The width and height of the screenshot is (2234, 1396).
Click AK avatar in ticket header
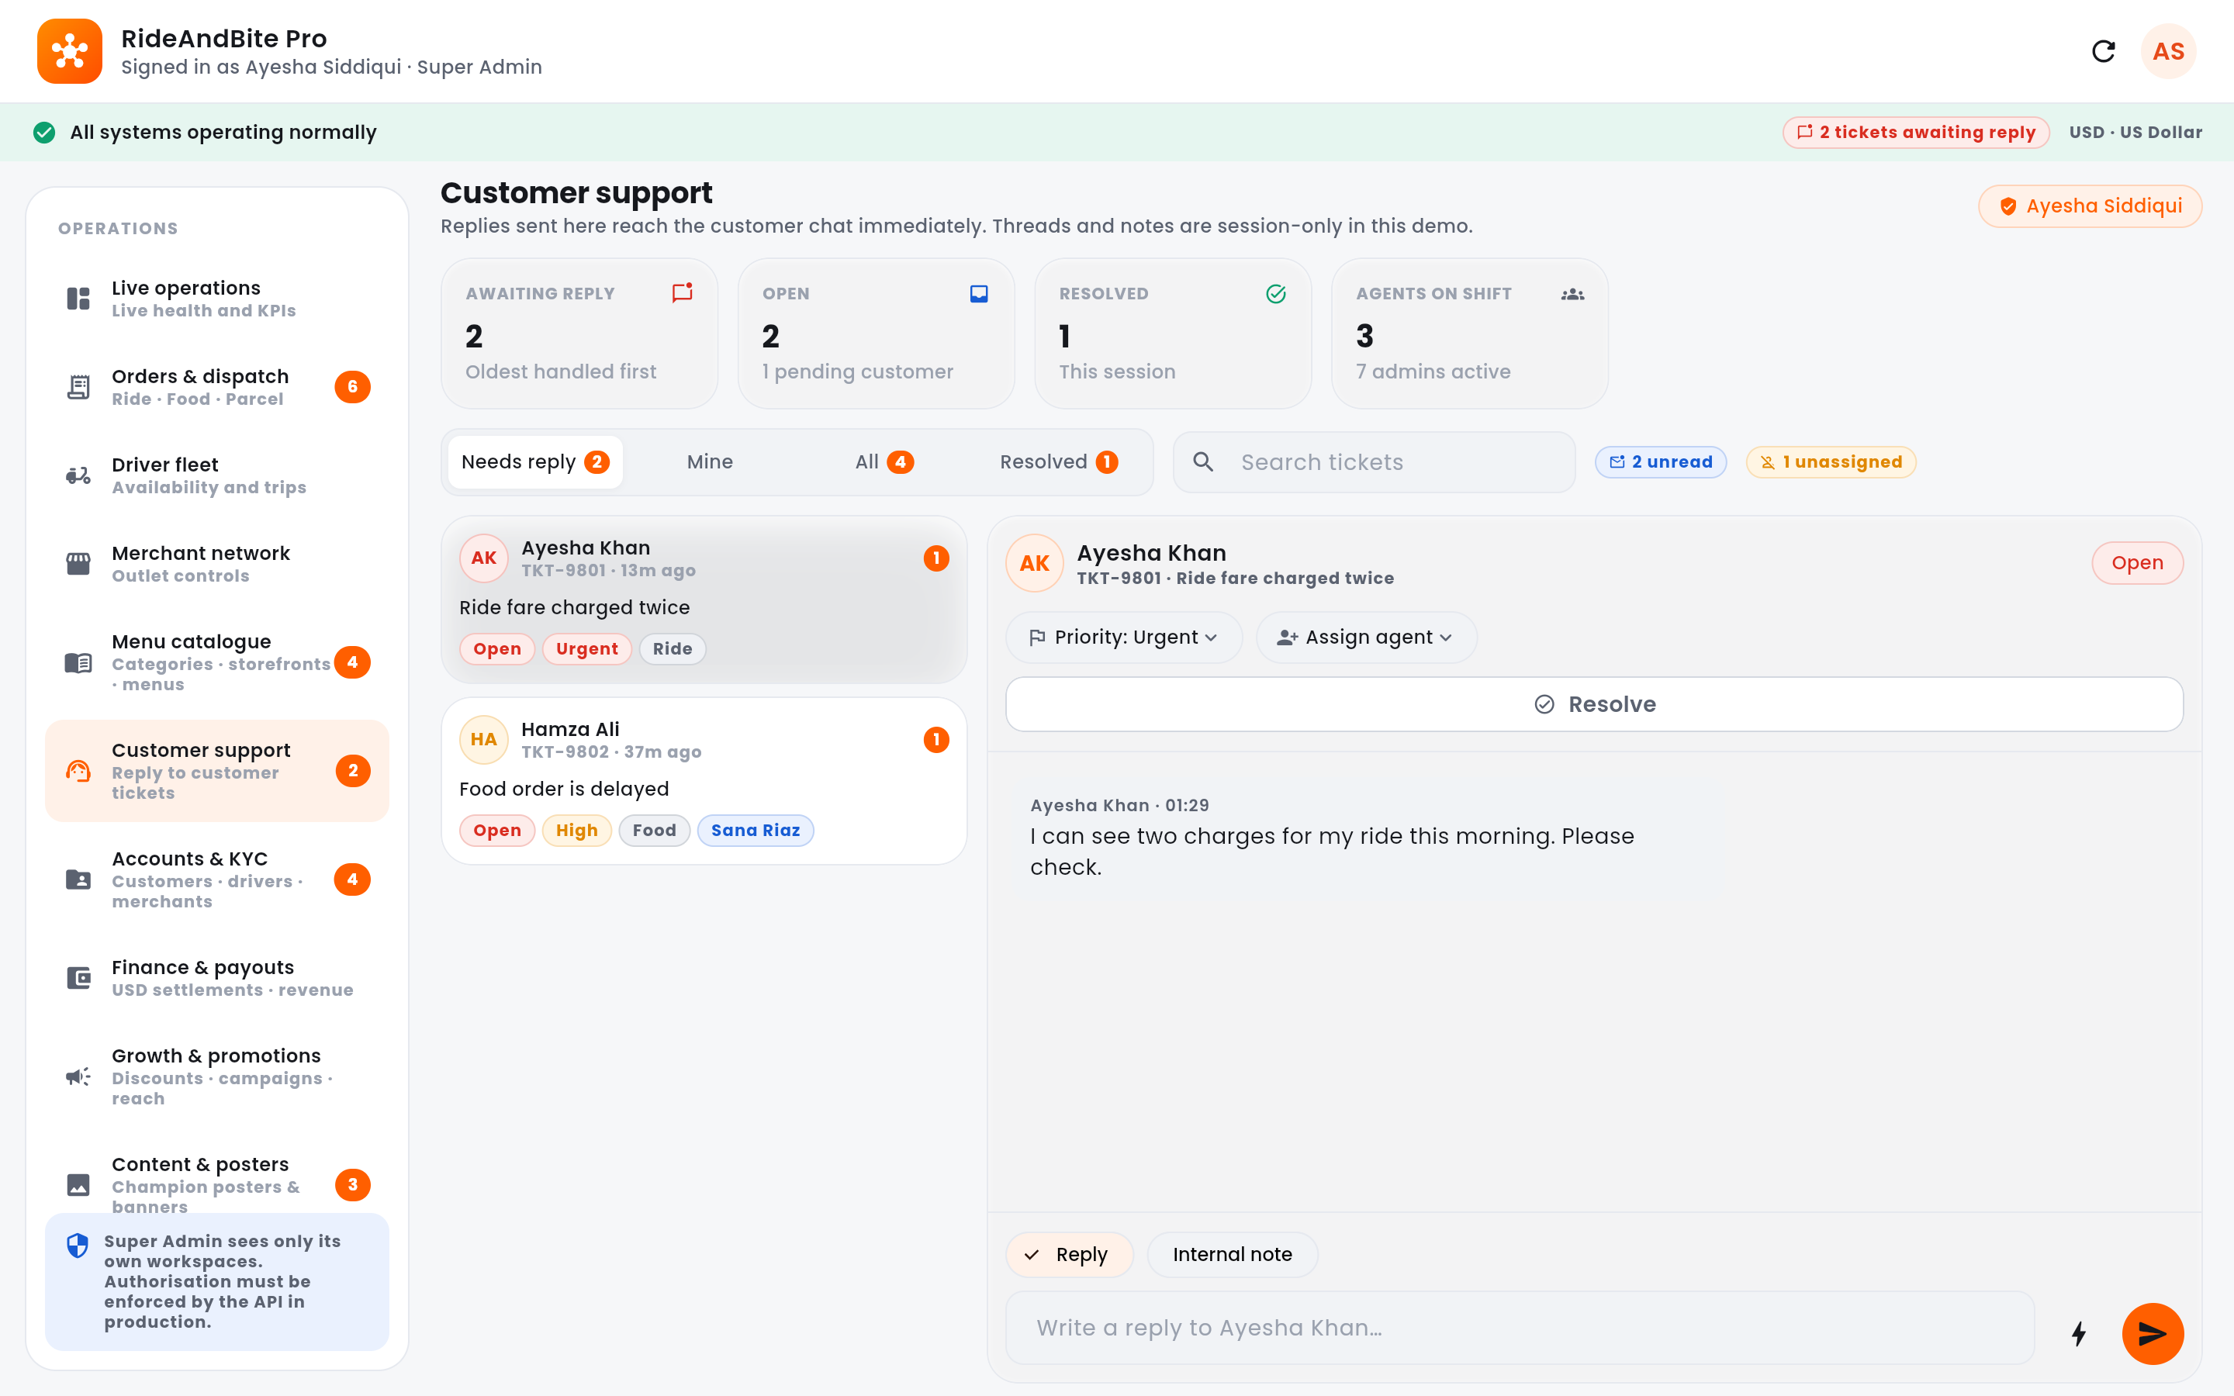(x=1034, y=563)
